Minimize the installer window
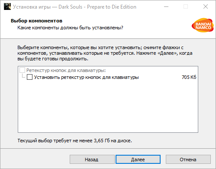This screenshot has height=169, width=216. [166, 6]
